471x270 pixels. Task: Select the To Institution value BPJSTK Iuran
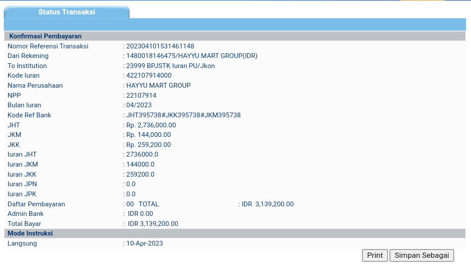(x=170, y=66)
